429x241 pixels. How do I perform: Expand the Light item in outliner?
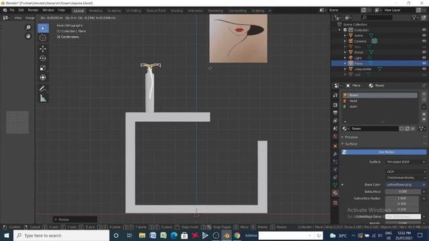pos(345,58)
